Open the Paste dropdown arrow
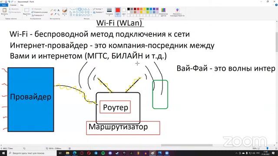This screenshot has height=156, width=278. pyautogui.click(x=4, y=16)
